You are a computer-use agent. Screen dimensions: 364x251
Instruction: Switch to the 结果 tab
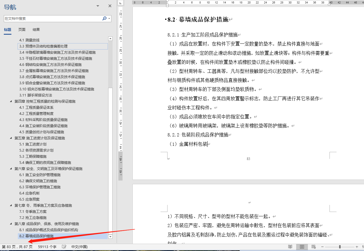36,29
